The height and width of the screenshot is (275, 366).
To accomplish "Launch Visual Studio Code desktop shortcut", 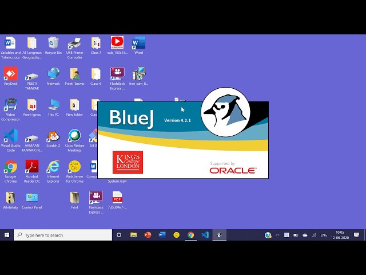I will tap(10, 140).
